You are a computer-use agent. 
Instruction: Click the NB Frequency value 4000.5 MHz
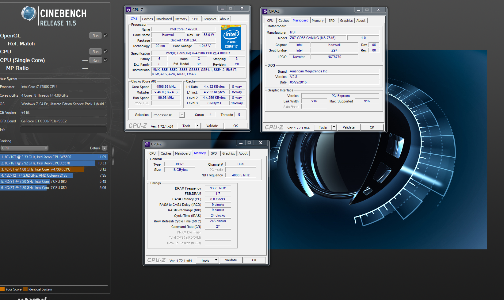pyautogui.click(x=241, y=175)
